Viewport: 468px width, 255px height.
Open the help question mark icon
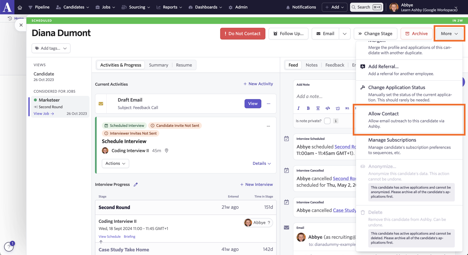tap(9, 247)
